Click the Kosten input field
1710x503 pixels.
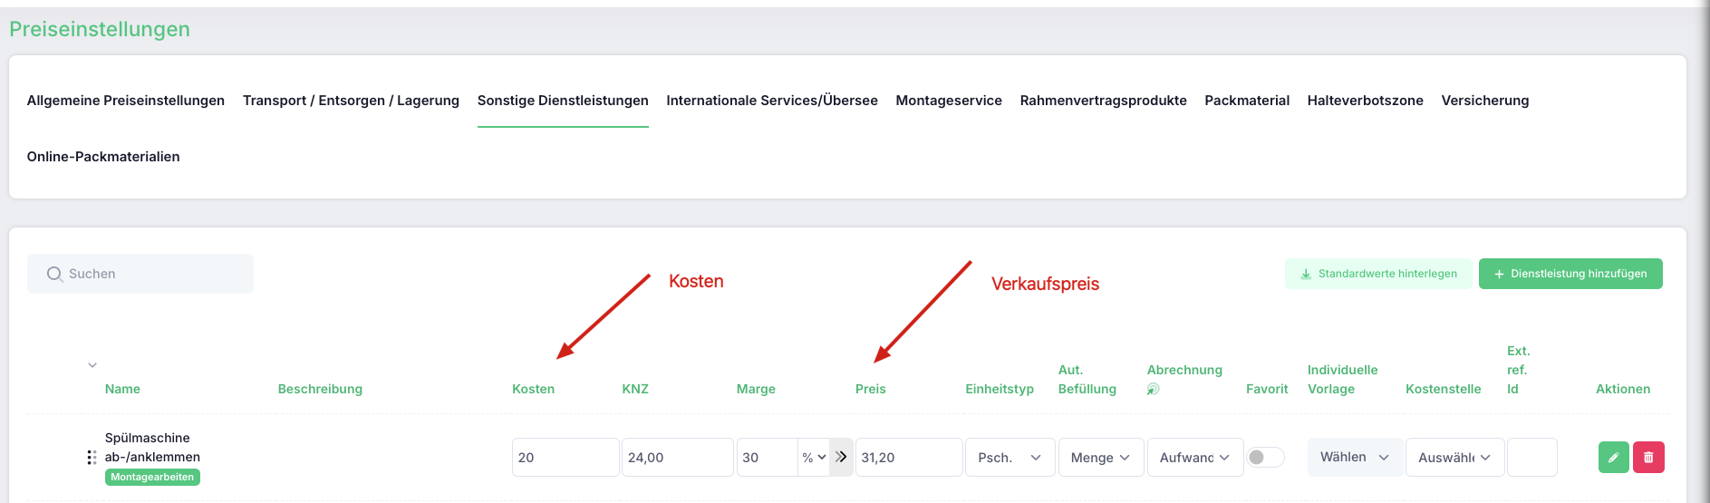[x=565, y=458]
